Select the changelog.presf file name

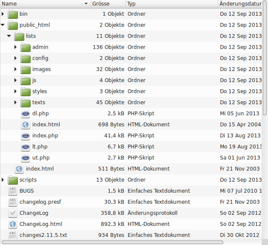pos(40,202)
